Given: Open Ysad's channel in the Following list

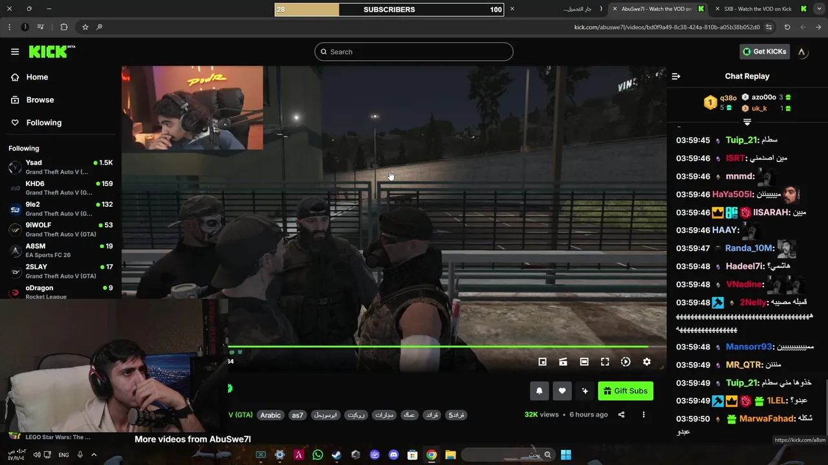Looking at the screenshot, I should pos(61,167).
